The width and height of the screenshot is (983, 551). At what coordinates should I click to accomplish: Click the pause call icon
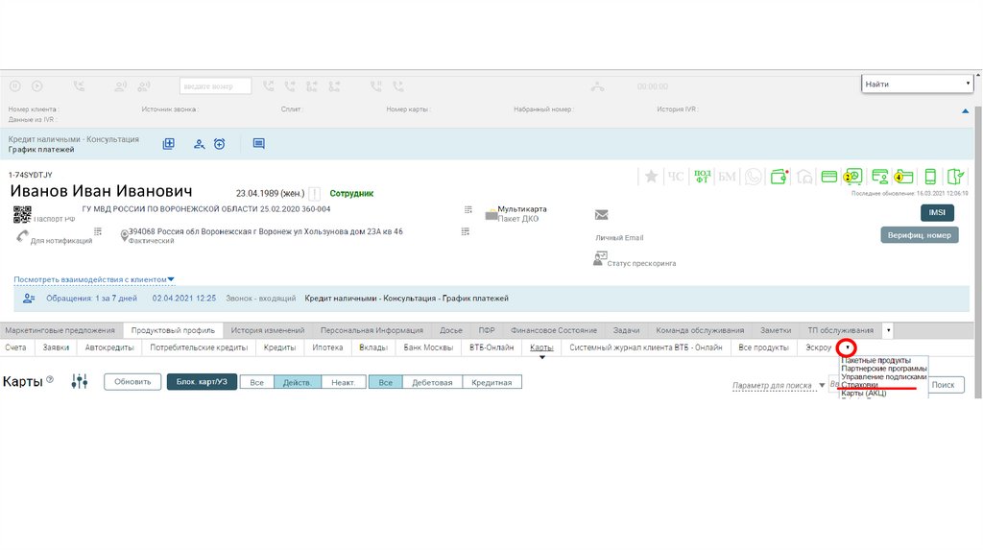point(15,85)
